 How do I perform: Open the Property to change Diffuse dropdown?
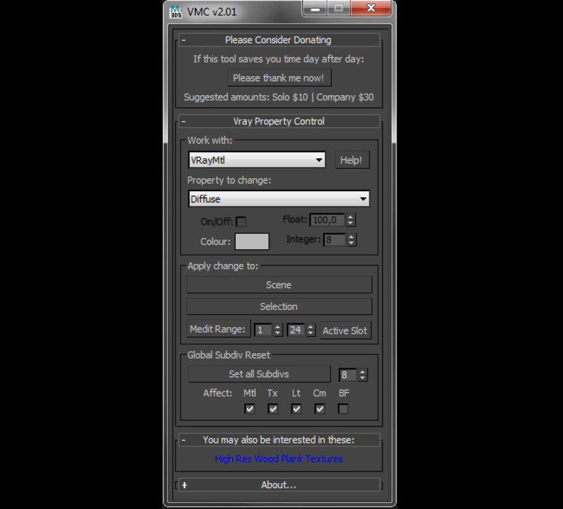[279, 199]
